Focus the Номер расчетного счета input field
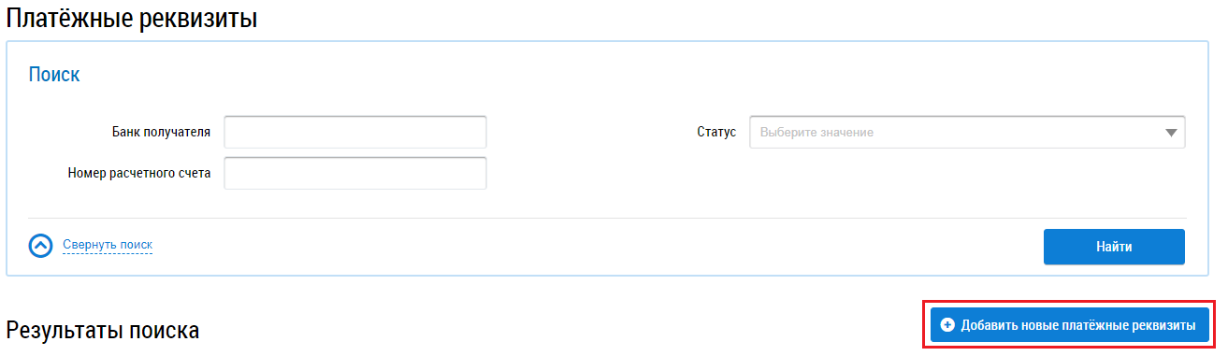The width and height of the screenshot is (1228, 356). (x=355, y=173)
